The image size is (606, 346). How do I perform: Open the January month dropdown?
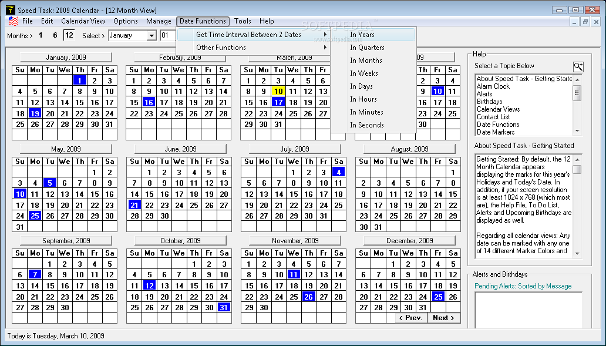pos(152,36)
